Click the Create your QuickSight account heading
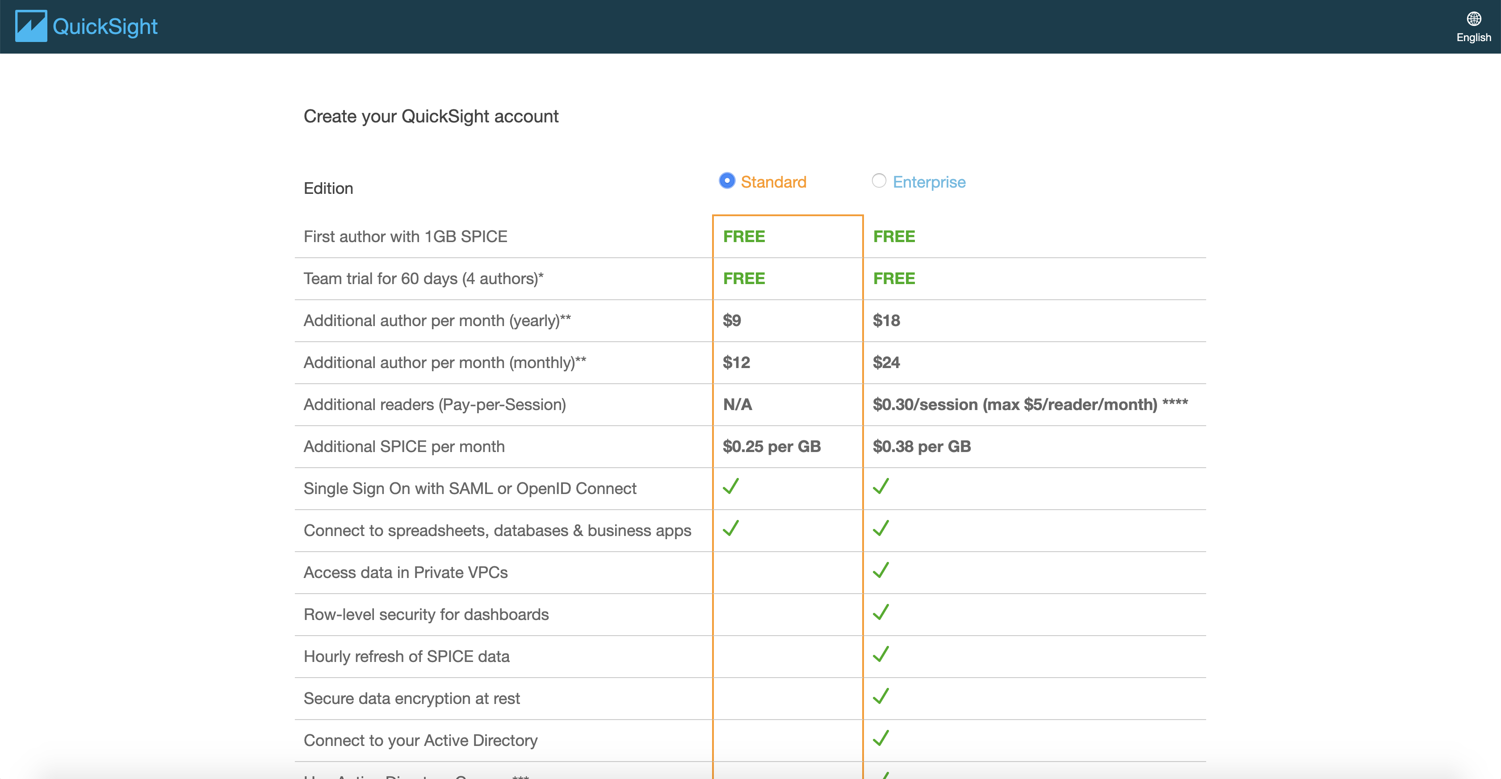This screenshot has width=1501, height=779. [x=431, y=117]
